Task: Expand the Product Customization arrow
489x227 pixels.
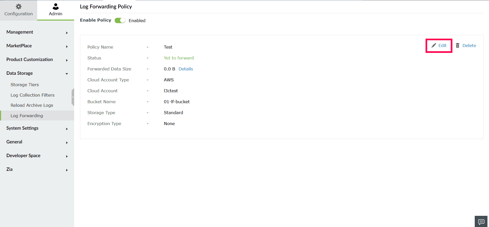Action: (67, 60)
